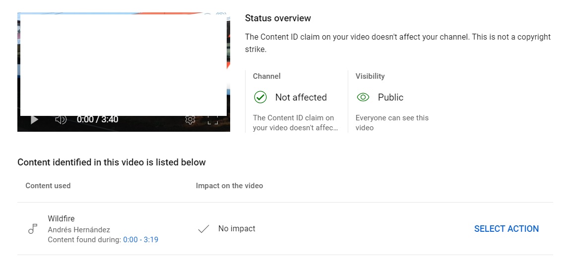Viewport: 569px width, 262px height.
Task: Click the video preview thumbnail
Action: point(124,72)
